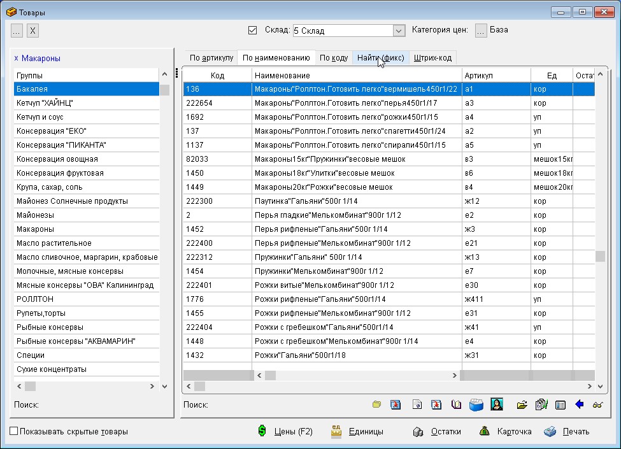Click the blue file box icon
This screenshot has height=449, width=621.
[476, 404]
